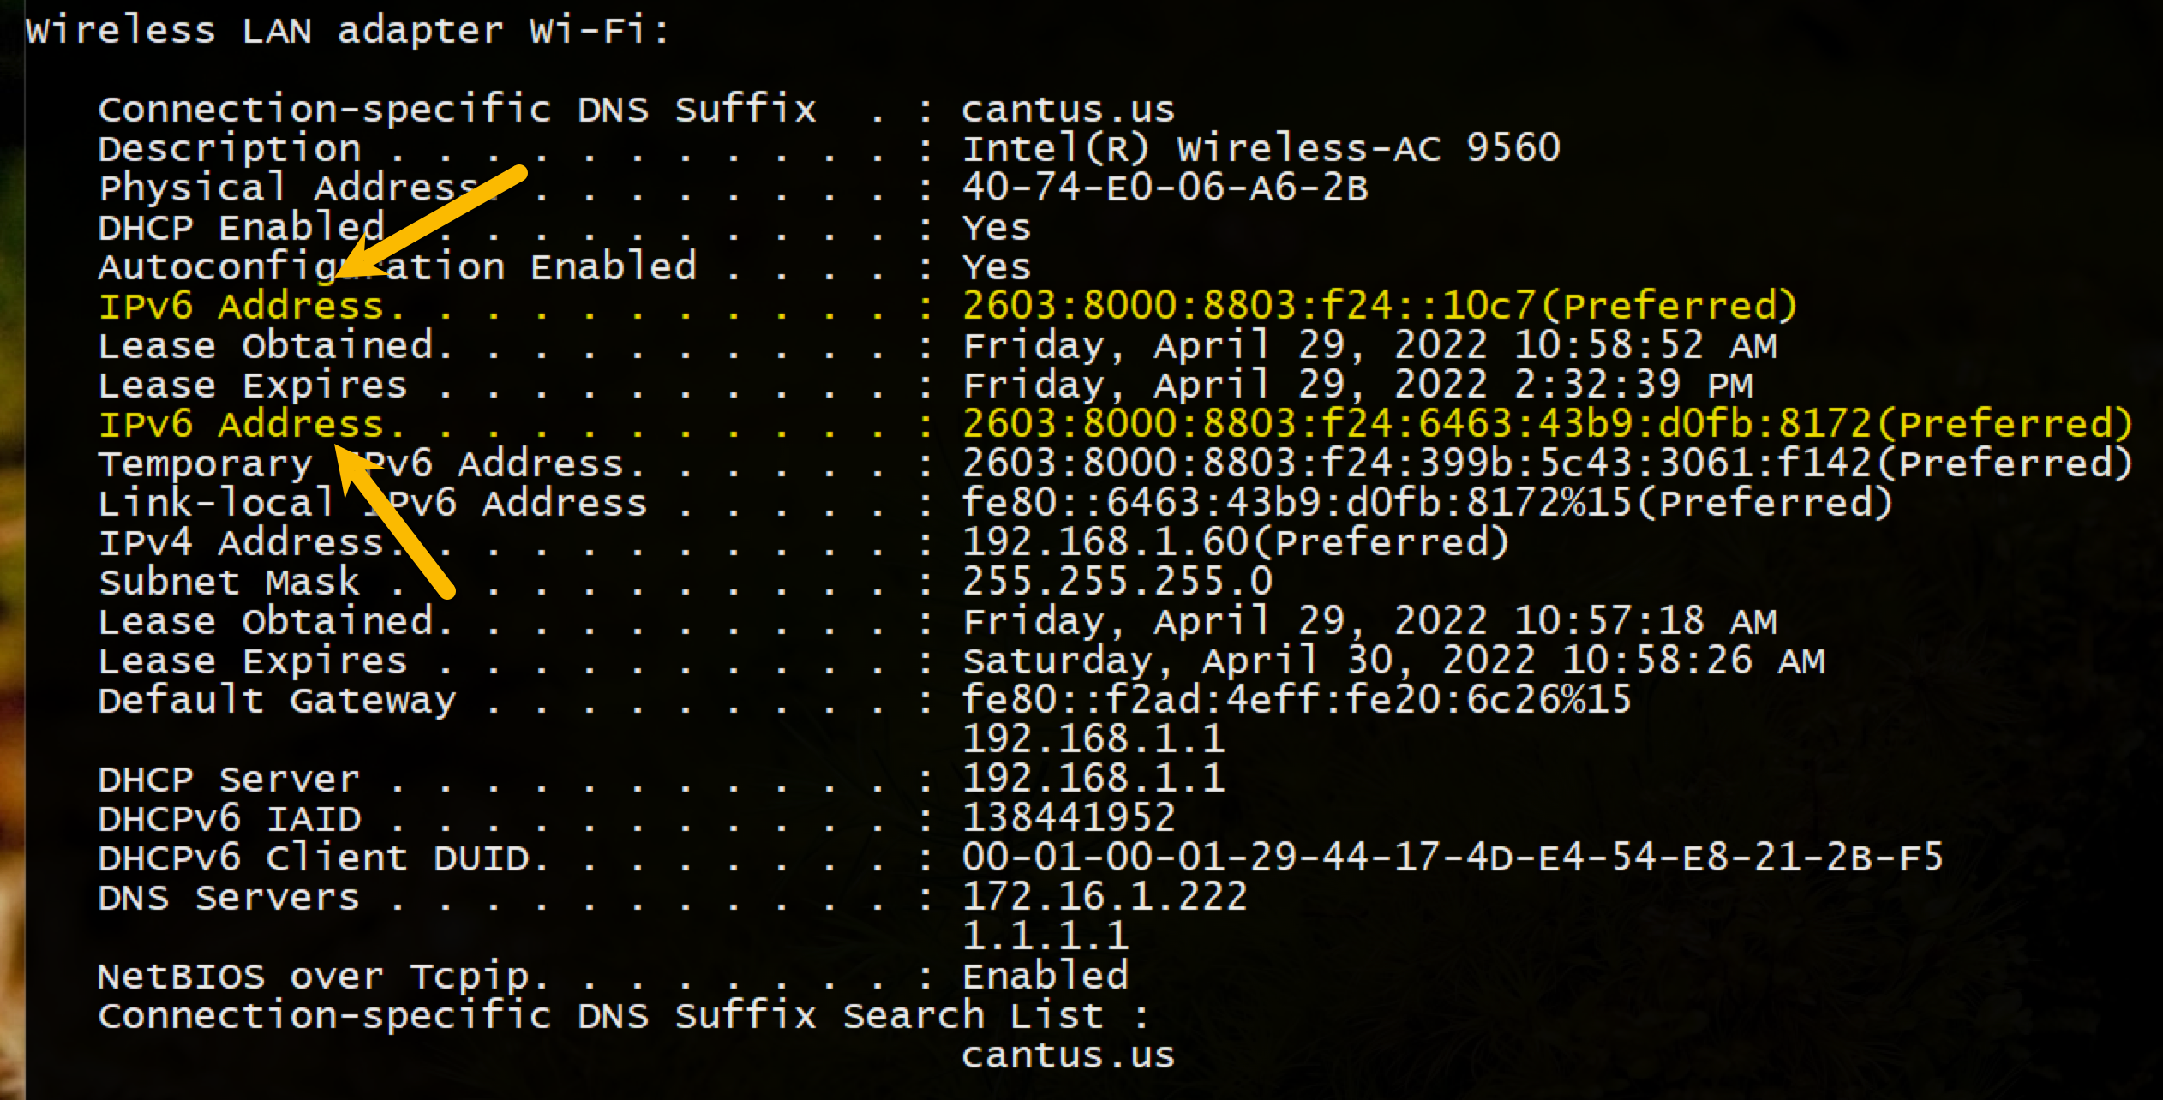Click the DHCPv6 Client DUID value
This screenshot has height=1100, width=2163.
1452,858
